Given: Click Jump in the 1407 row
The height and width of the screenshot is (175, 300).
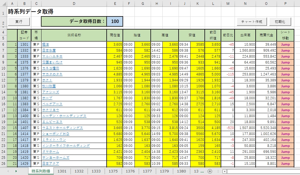Looking at the screenshot, I should click(x=285, y=128).
